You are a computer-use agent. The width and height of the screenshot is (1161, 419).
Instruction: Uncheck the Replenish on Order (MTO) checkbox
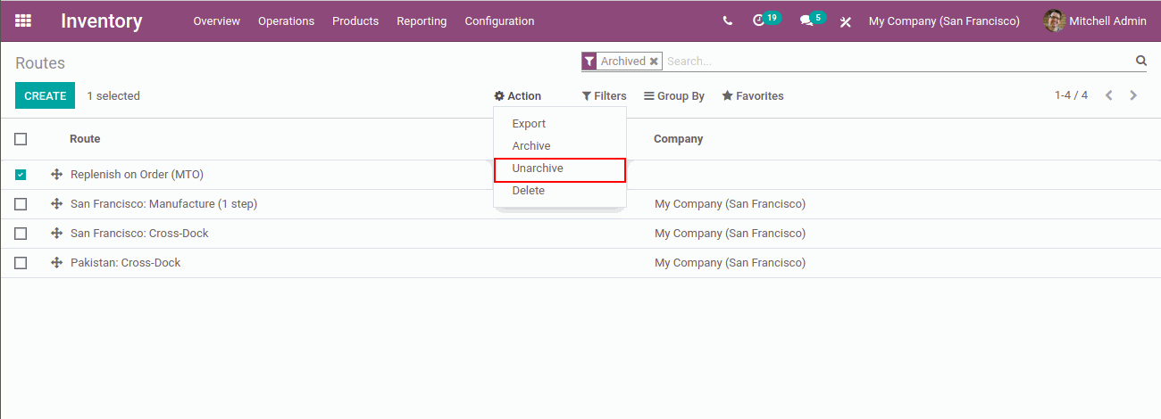tap(21, 175)
